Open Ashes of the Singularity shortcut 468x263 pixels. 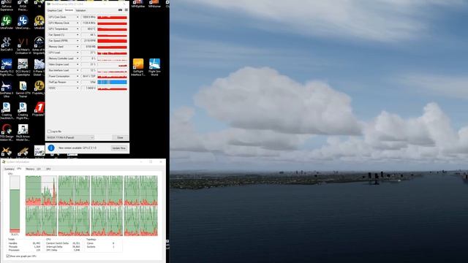[39, 46]
